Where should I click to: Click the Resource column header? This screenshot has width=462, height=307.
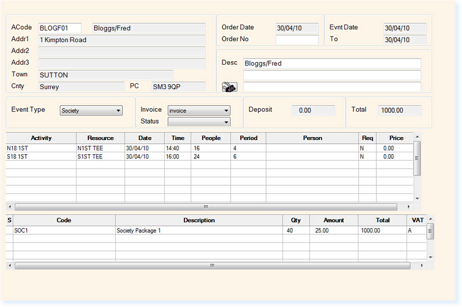click(100, 138)
